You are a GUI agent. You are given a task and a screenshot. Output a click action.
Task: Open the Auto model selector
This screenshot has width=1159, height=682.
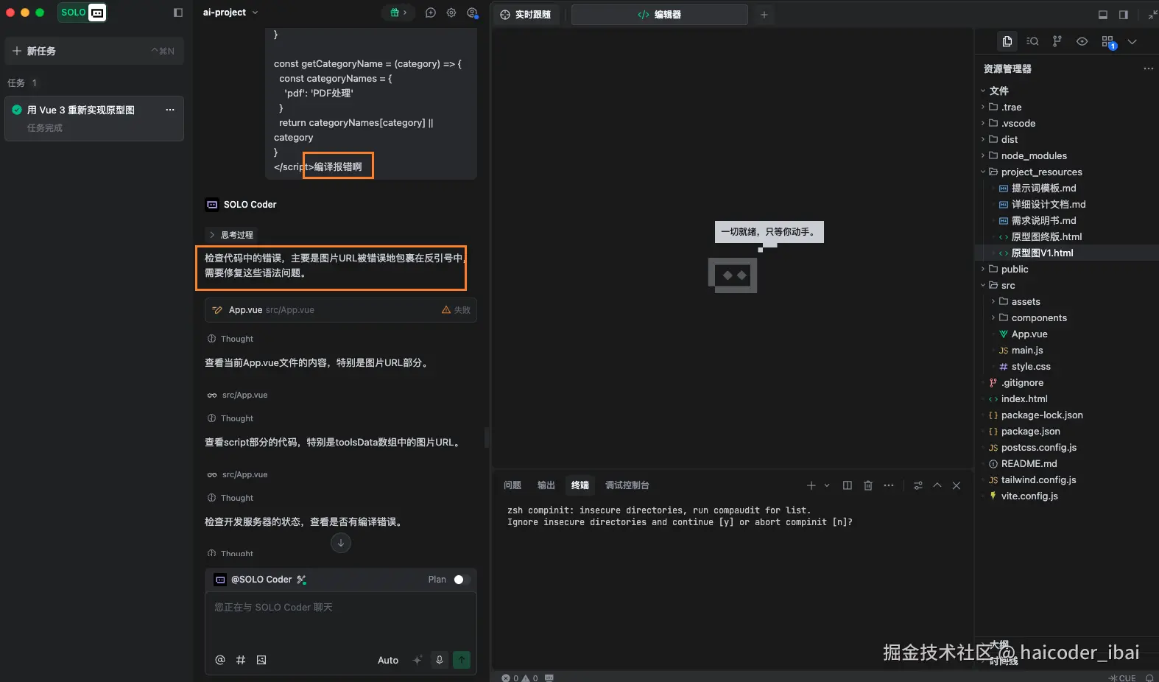click(x=388, y=660)
